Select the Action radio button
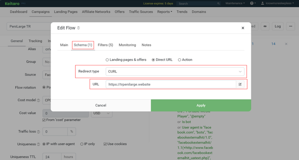This screenshot has height=160, width=299. point(179,60)
